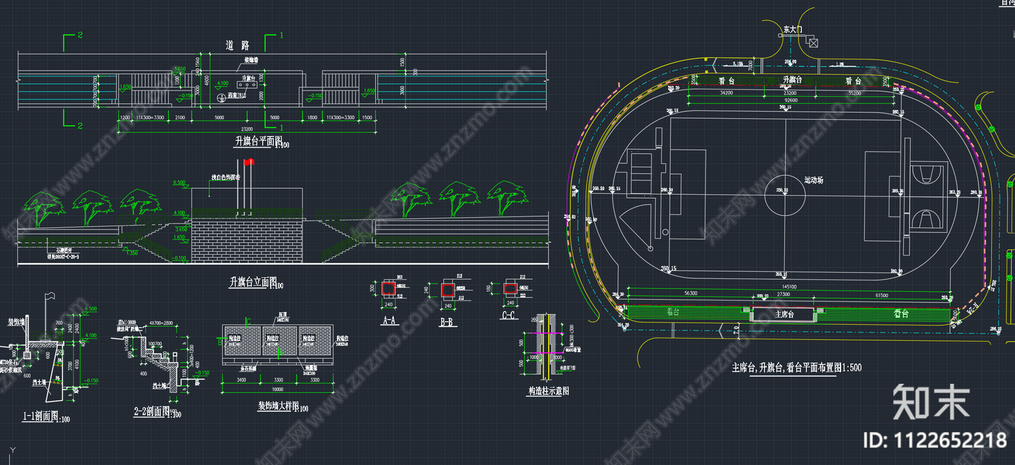This screenshot has width=1015, height=465.
Task: Select the '构造柱示意图' title
Action: click(x=549, y=391)
